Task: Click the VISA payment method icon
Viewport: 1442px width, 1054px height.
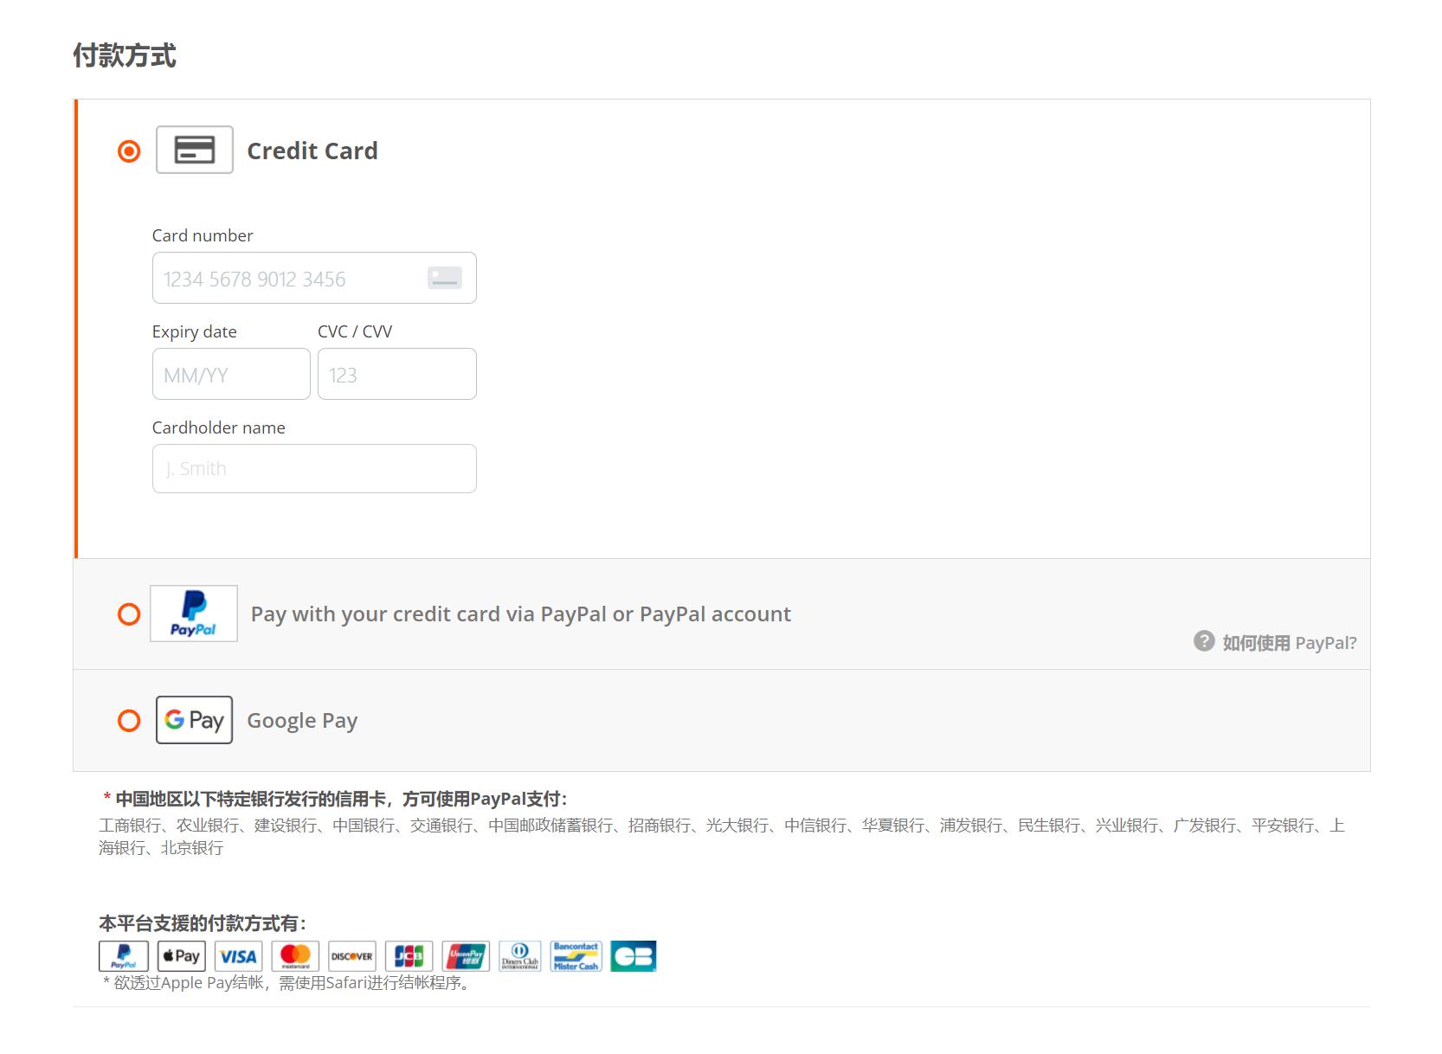Action: 237,955
